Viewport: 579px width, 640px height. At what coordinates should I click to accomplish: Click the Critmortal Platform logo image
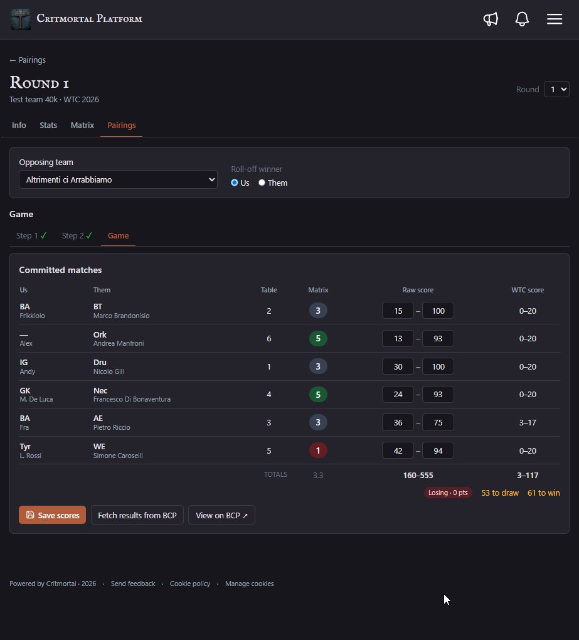(x=21, y=19)
